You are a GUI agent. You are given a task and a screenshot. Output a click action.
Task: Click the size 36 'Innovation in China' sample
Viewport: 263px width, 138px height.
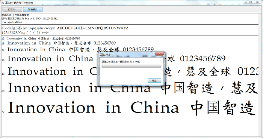click(x=50, y=59)
